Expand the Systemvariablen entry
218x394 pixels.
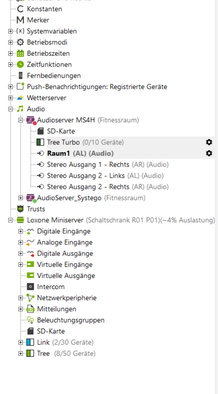tap(10, 31)
